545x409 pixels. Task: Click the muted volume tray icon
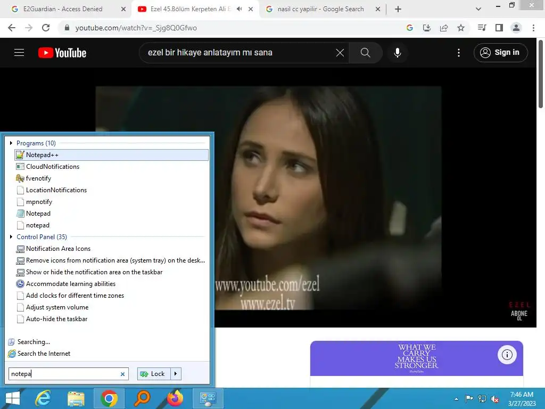coord(495,399)
